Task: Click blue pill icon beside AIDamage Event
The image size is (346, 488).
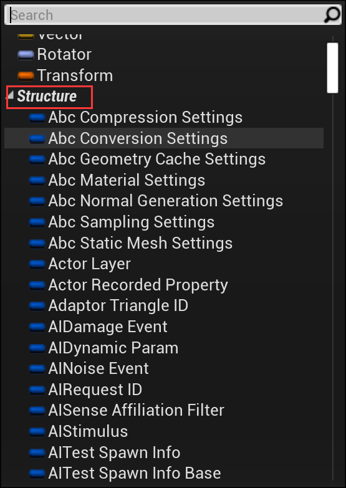Action: pyautogui.click(x=37, y=327)
